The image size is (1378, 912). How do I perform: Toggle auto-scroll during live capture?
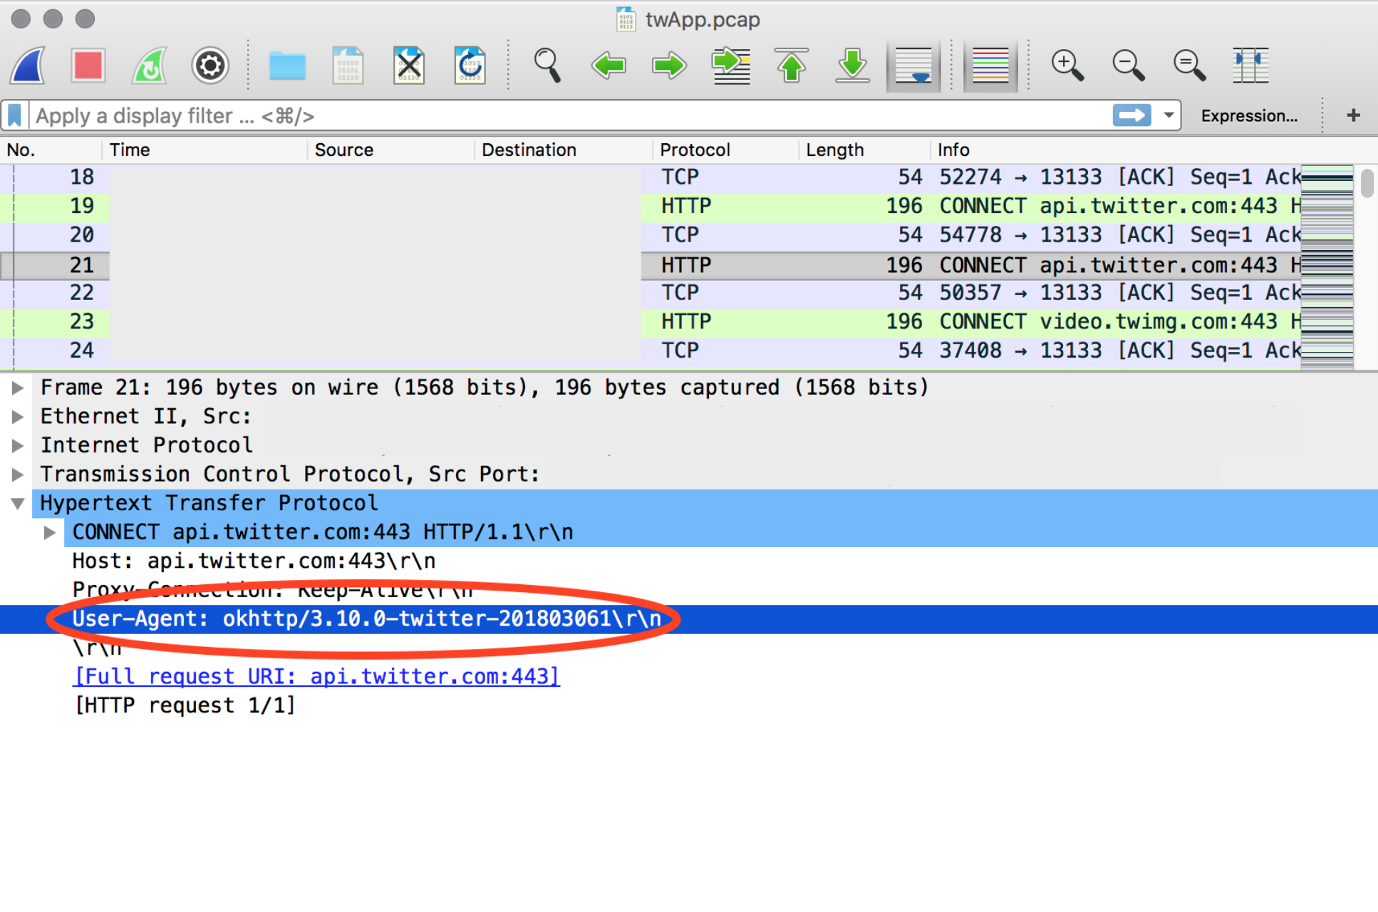click(913, 66)
